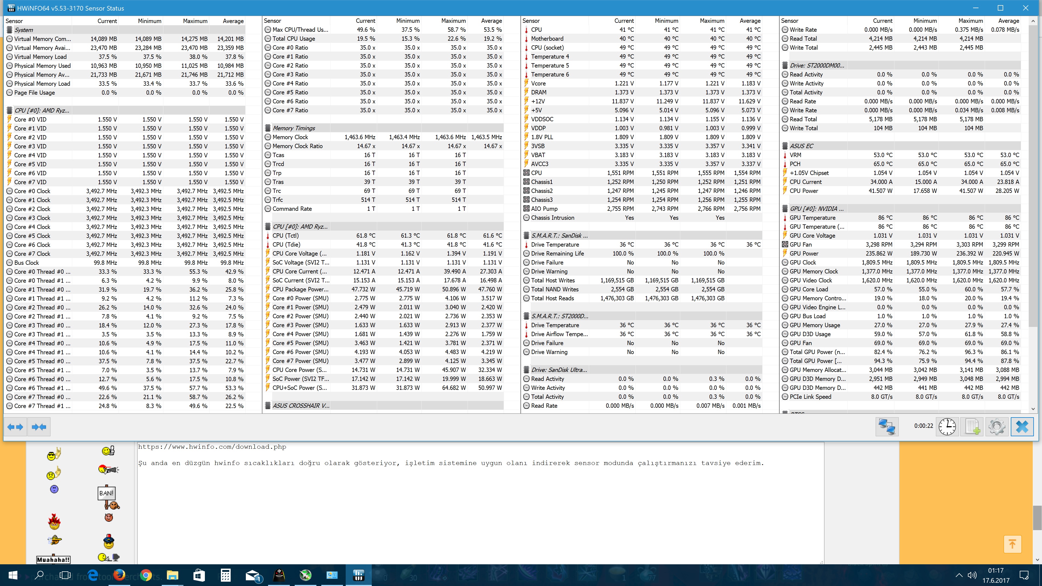Open Calculator from the taskbar

pos(225,575)
